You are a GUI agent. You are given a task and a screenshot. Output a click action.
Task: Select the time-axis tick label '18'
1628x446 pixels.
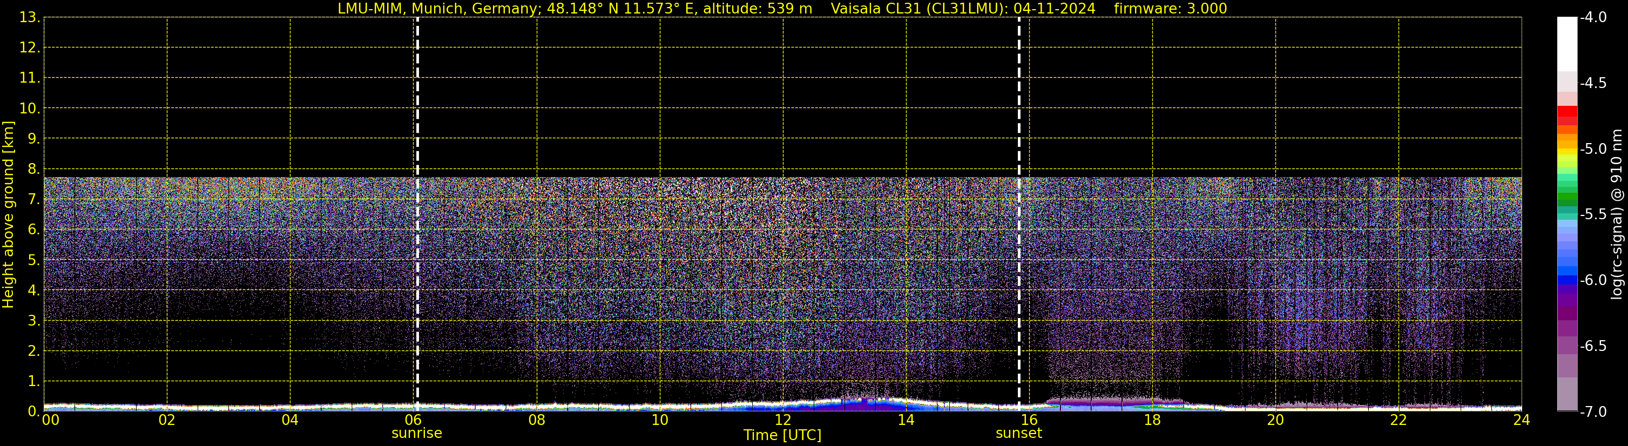(x=1152, y=420)
